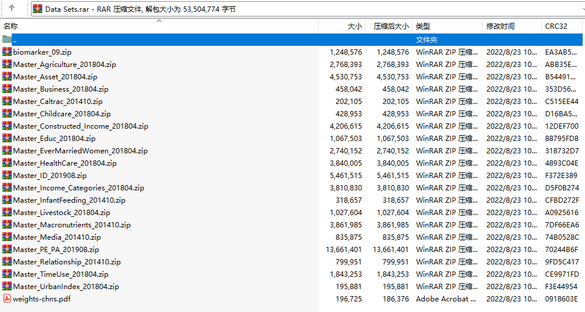Click the Master_HealthCare_201804.zip file icon
The height and width of the screenshot is (312, 585).
pos(6,163)
